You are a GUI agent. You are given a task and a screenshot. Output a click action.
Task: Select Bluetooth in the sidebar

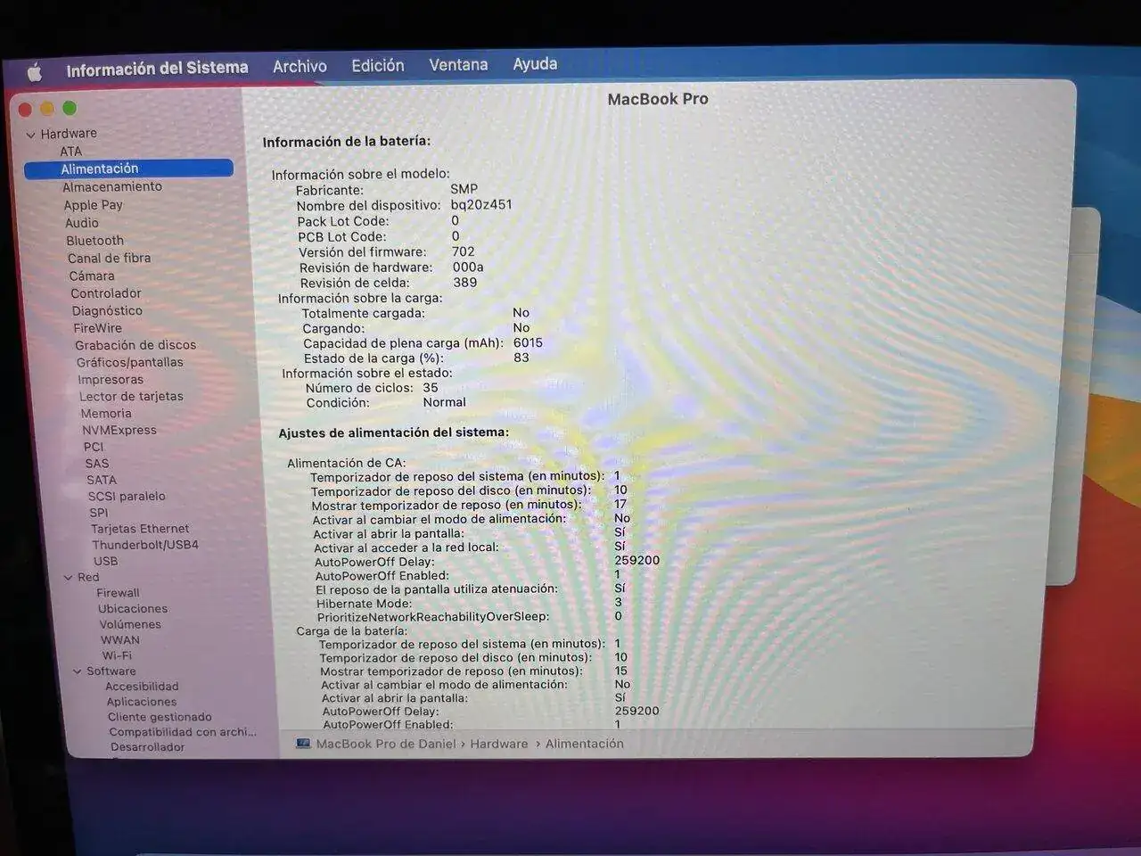click(94, 241)
